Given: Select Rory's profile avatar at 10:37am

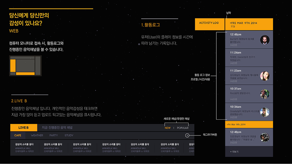Looking at the screenshot, I should pyautogui.click(x=265, y=94).
